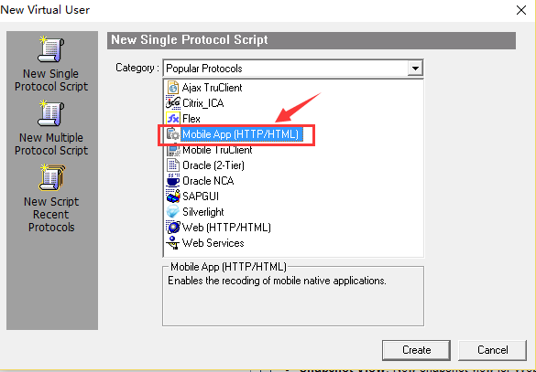Image resolution: width=536 pixels, height=372 pixels.
Task: Click the Create button
Action: (416, 350)
